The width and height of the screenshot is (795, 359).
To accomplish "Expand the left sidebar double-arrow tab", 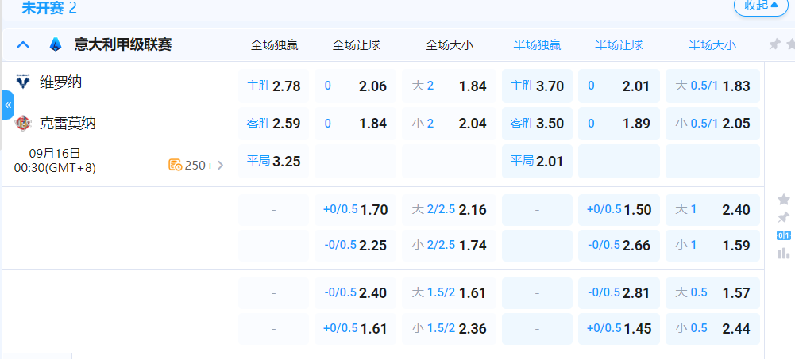I will [8, 105].
